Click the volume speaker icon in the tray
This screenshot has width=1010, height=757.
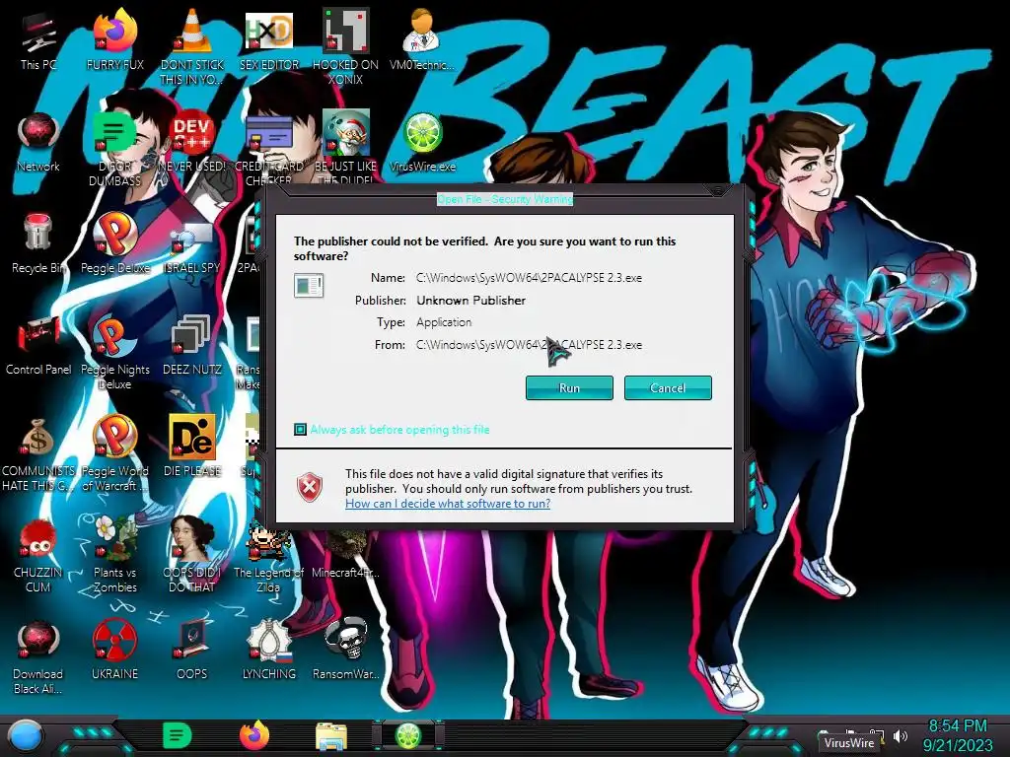[901, 735]
